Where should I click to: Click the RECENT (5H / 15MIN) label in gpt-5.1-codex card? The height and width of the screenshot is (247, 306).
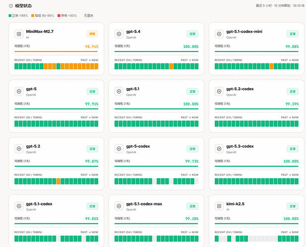[x=28, y=232]
